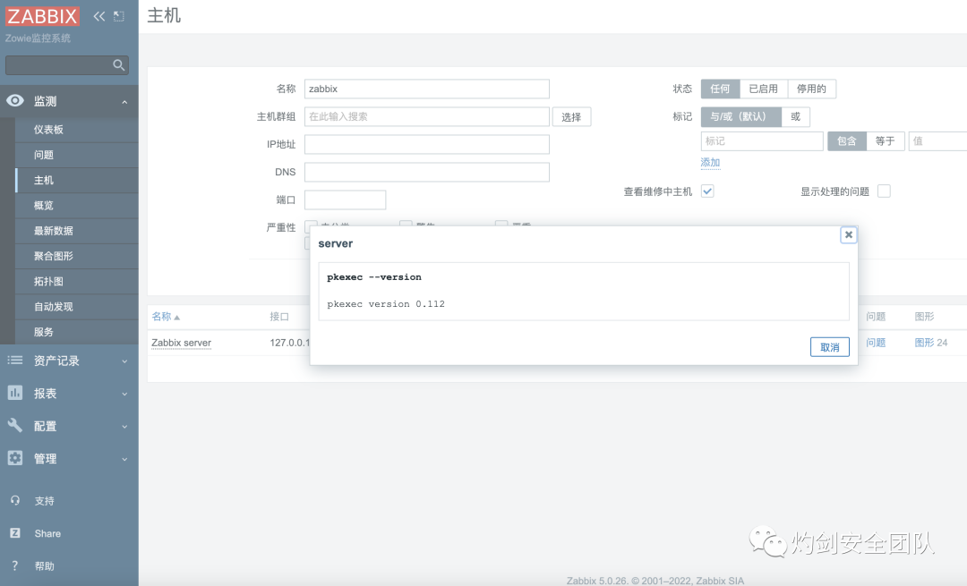Screen dimensions: 967x586
Task: Open Zabbix server host link
Action: 181,343
